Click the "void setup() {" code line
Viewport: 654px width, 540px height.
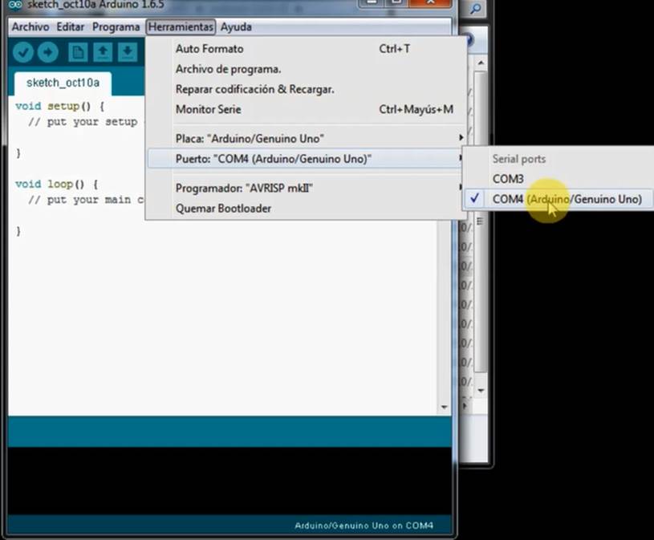tap(60, 107)
